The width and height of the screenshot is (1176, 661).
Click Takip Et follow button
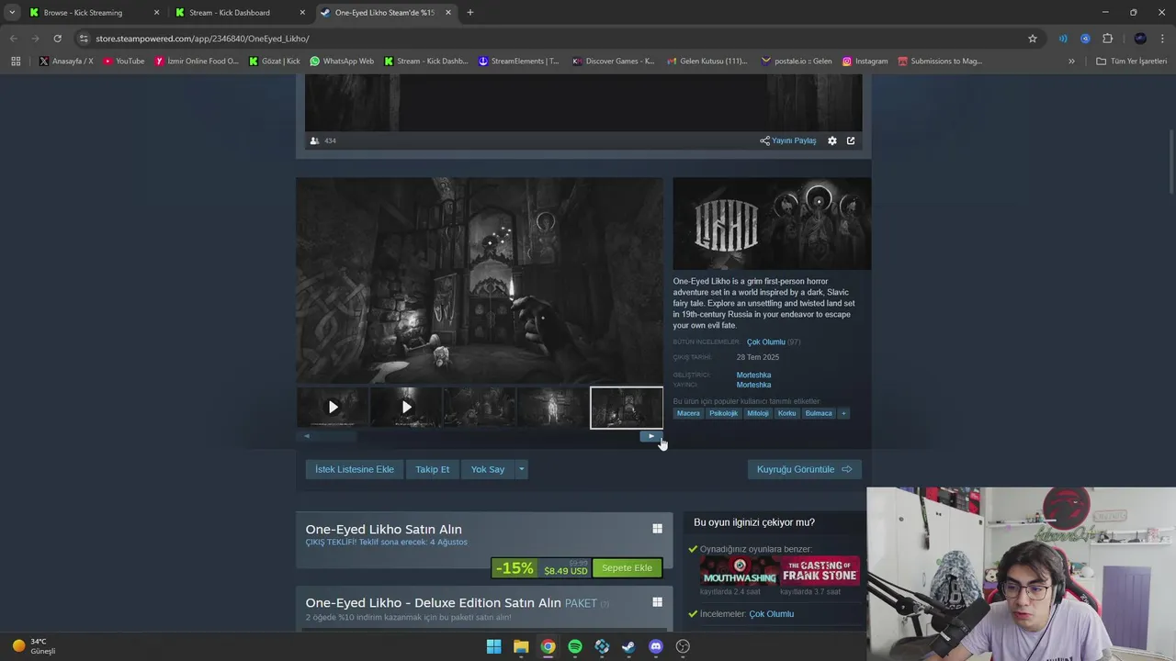(x=432, y=469)
